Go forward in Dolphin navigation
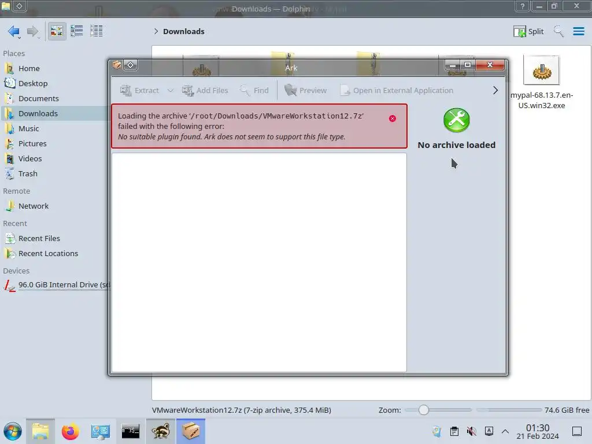The height and width of the screenshot is (444, 592). click(33, 31)
